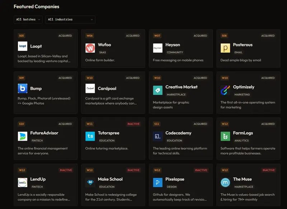287x209 pixels.
Task: Click the SAAS tag on Wufoo
Action: [x=103, y=52]
